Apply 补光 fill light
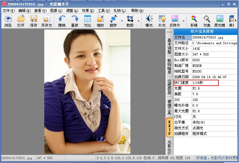The width and height of the screenshot is (239, 163). (x=162, y=21)
